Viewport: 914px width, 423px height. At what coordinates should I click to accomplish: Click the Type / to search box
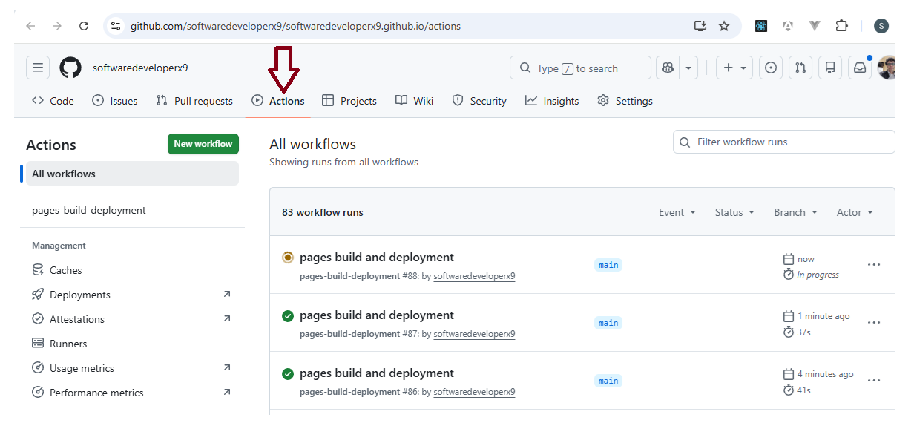(x=580, y=68)
